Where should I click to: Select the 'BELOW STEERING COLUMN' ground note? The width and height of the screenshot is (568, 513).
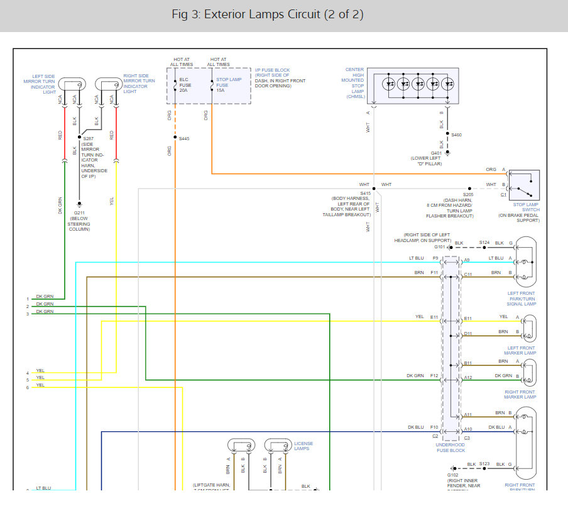(79, 224)
